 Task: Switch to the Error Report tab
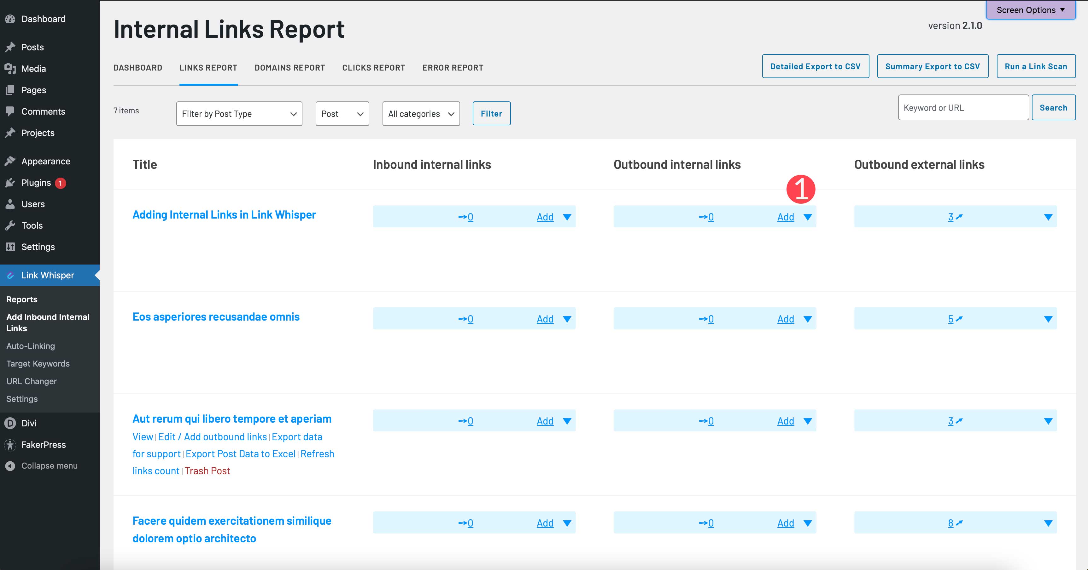click(453, 68)
